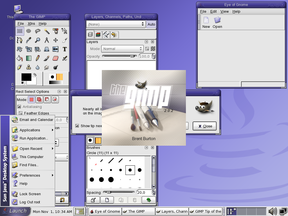Image resolution: width=288 pixels, height=216 pixels.
Task: Enable the Feather Edges checkbox
Action: click(21, 113)
